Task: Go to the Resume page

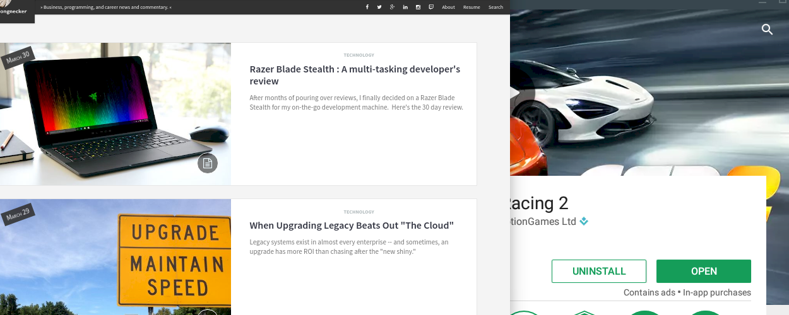Action: [472, 7]
